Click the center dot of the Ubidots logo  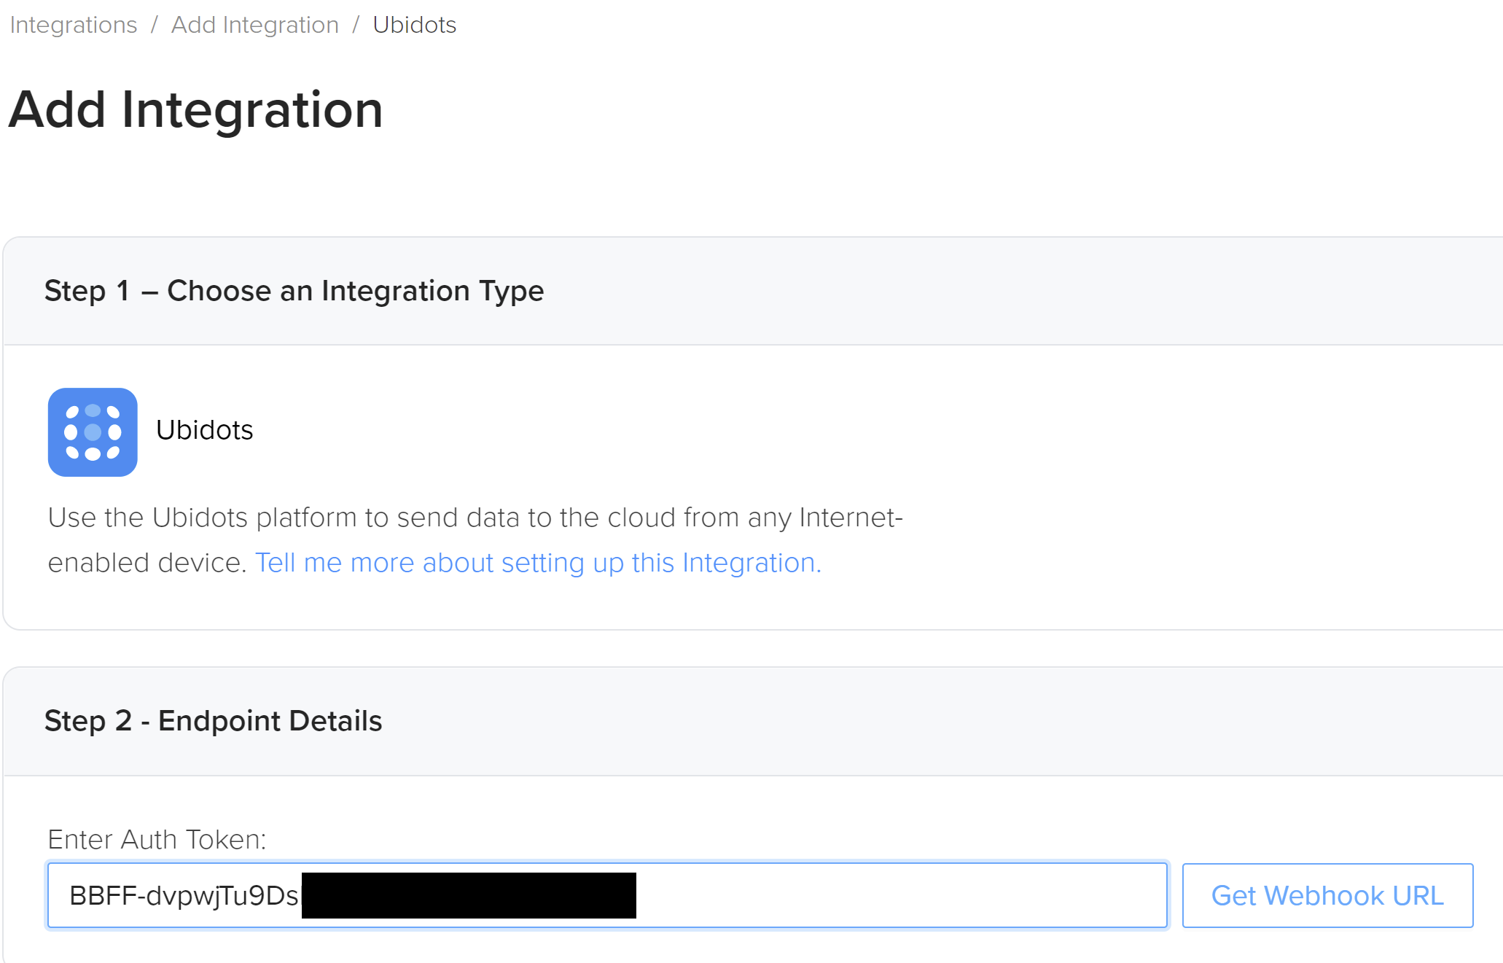93,432
